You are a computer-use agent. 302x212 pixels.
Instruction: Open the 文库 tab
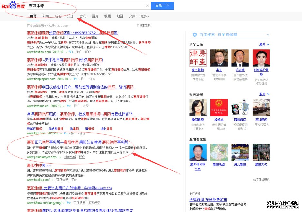[132, 16]
